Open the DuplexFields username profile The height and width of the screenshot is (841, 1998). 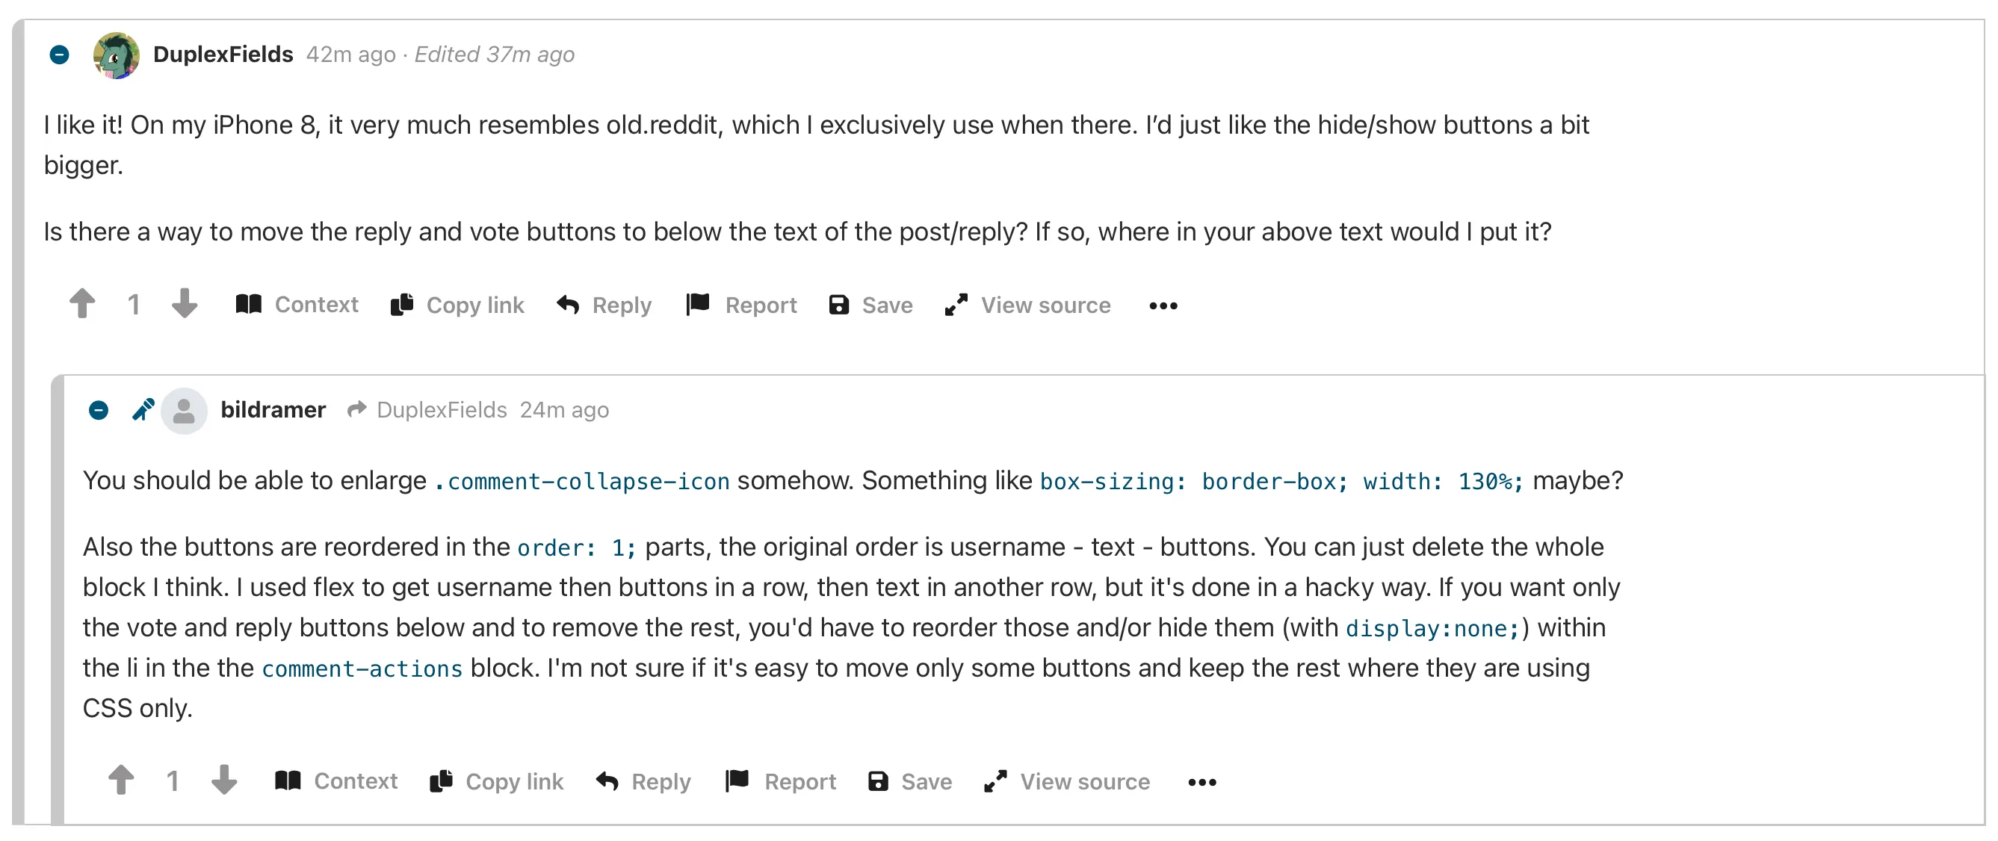click(x=223, y=55)
